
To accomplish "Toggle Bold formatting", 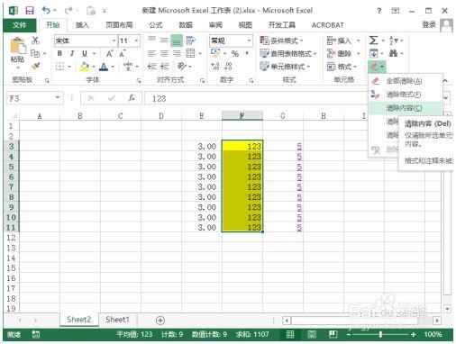I will [x=59, y=54].
